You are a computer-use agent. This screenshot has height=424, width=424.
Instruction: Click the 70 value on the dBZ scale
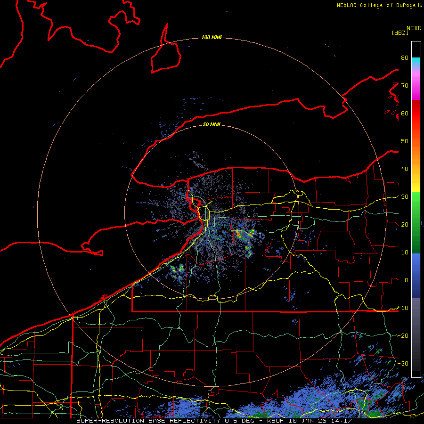pyautogui.click(x=405, y=86)
